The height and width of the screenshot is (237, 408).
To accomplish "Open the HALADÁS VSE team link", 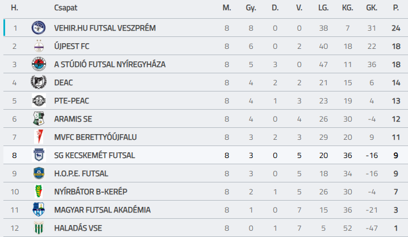I will pyautogui.click(x=78, y=228).
